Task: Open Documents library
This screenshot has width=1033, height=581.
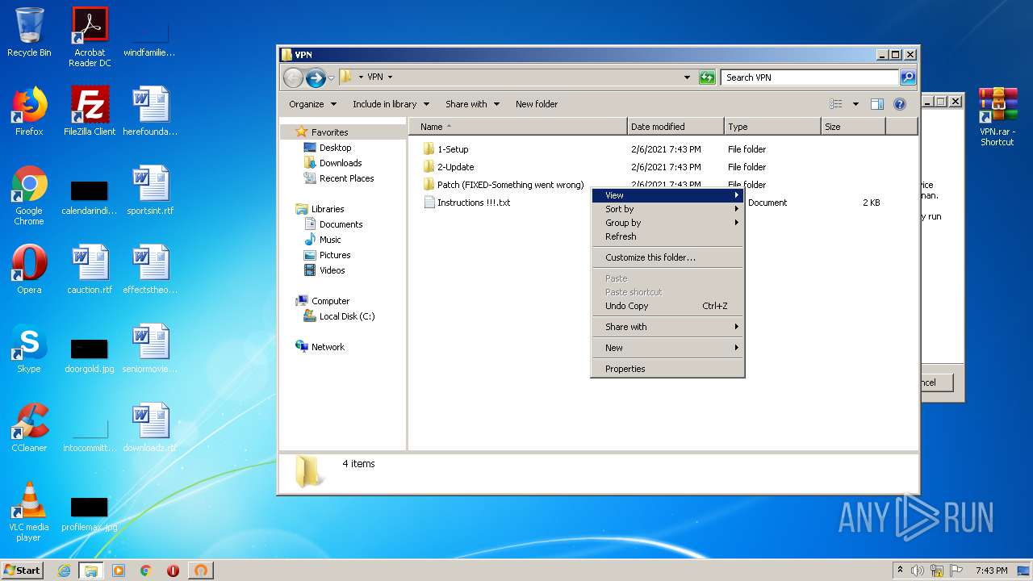Action: (x=333, y=224)
